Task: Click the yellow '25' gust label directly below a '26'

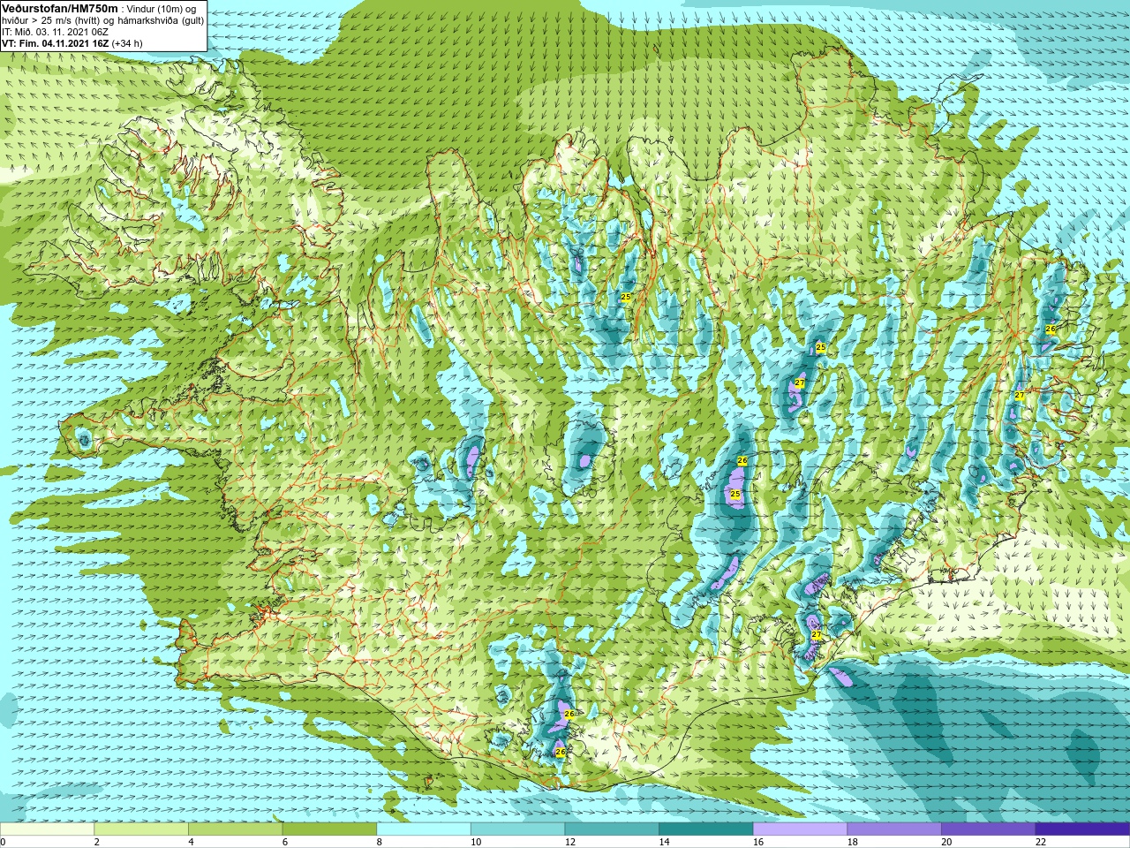Action: pyautogui.click(x=735, y=494)
